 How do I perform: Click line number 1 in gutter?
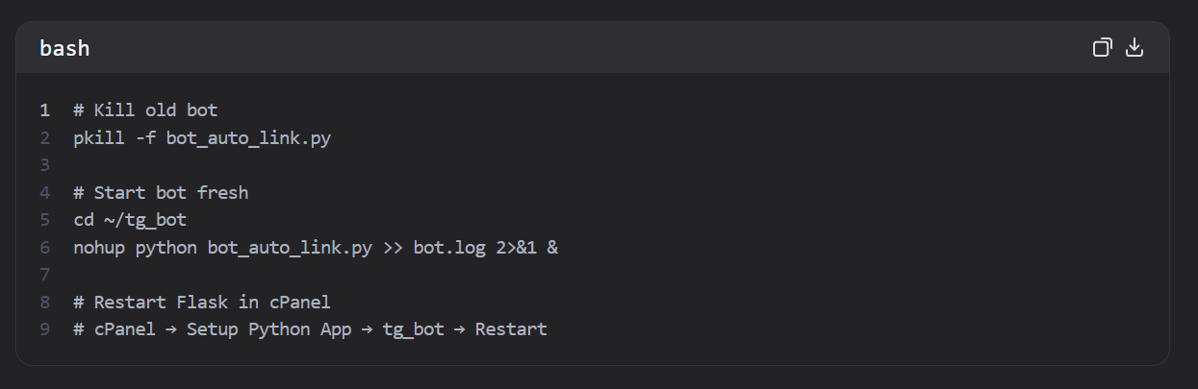coord(44,110)
